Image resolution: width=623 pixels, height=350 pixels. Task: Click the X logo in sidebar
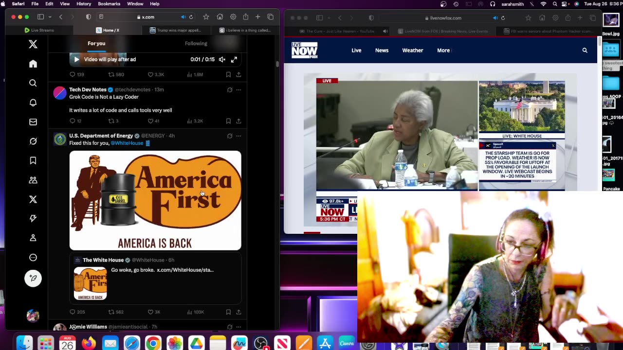coord(33,44)
